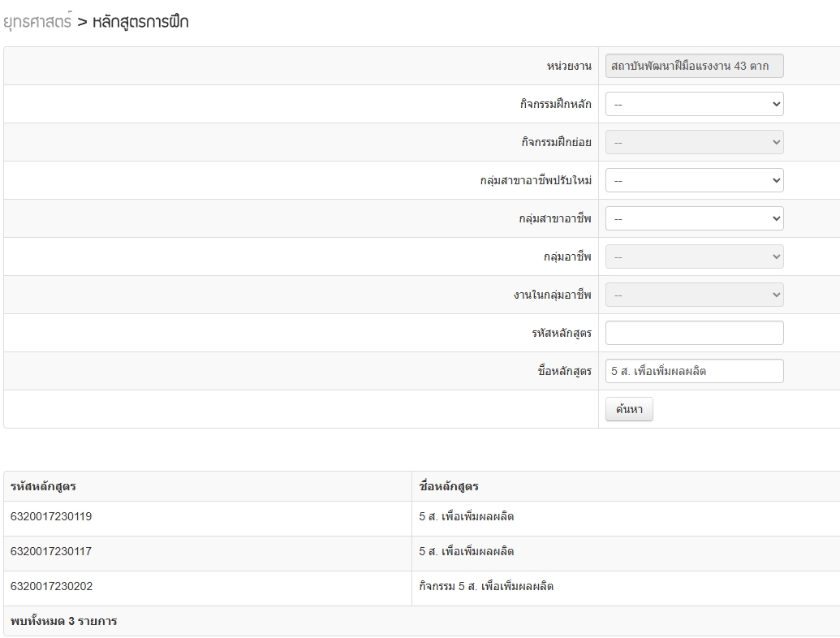Select course code 6320017230117
The width and height of the screenshot is (840, 638).
[x=51, y=551]
